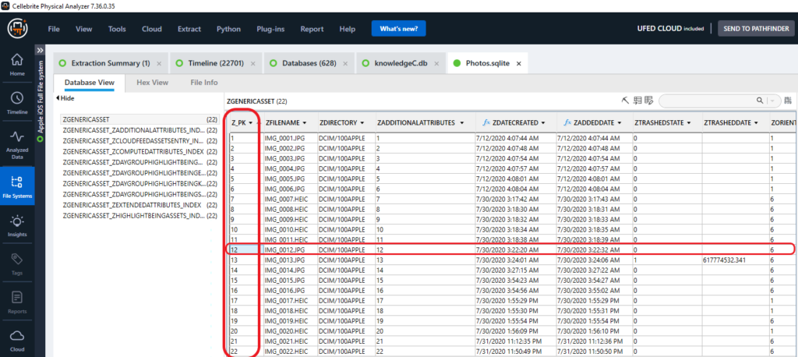The height and width of the screenshot is (357, 798).
Task: Open Z_PK column filter dropdown
Action: click(252, 122)
